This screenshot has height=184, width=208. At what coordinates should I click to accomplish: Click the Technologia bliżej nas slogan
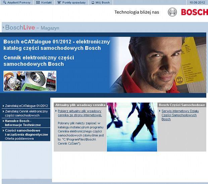point(137,12)
